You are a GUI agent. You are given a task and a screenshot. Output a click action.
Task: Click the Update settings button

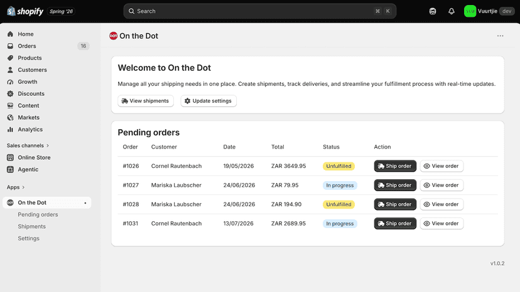tap(209, 101)
